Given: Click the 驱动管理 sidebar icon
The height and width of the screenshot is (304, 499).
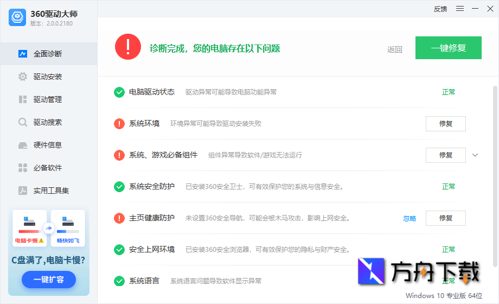Looking at the screenshot, I should [x=23, y=99].
